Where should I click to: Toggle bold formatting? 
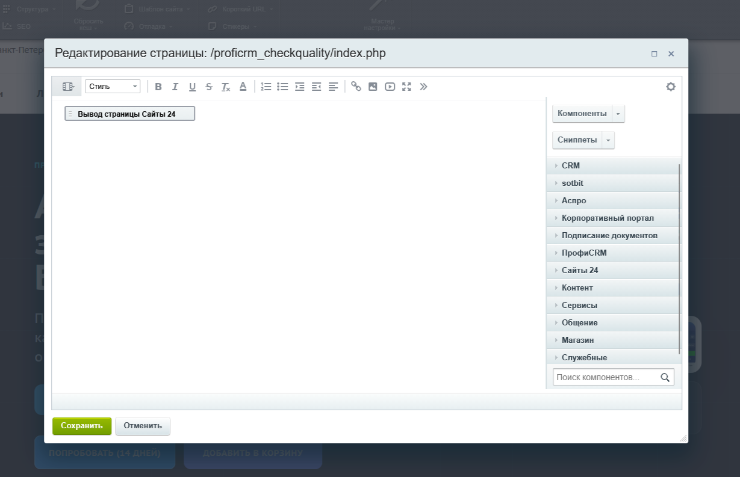[158, 87]
